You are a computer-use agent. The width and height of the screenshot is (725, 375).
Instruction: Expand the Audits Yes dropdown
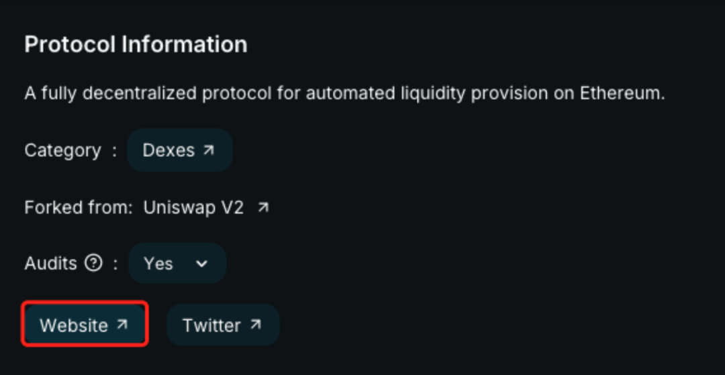pos(177,264)
